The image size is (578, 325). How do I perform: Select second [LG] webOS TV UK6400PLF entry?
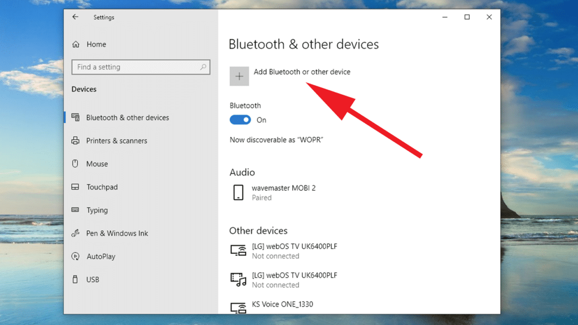coord(295,275)
